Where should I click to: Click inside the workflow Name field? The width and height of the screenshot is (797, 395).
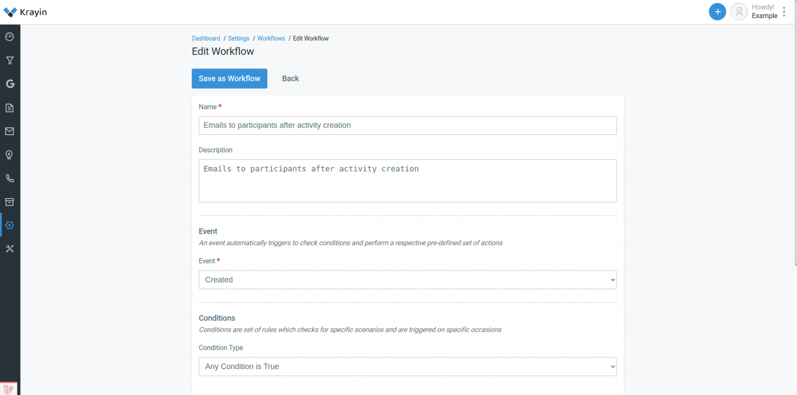coord(407,125)
